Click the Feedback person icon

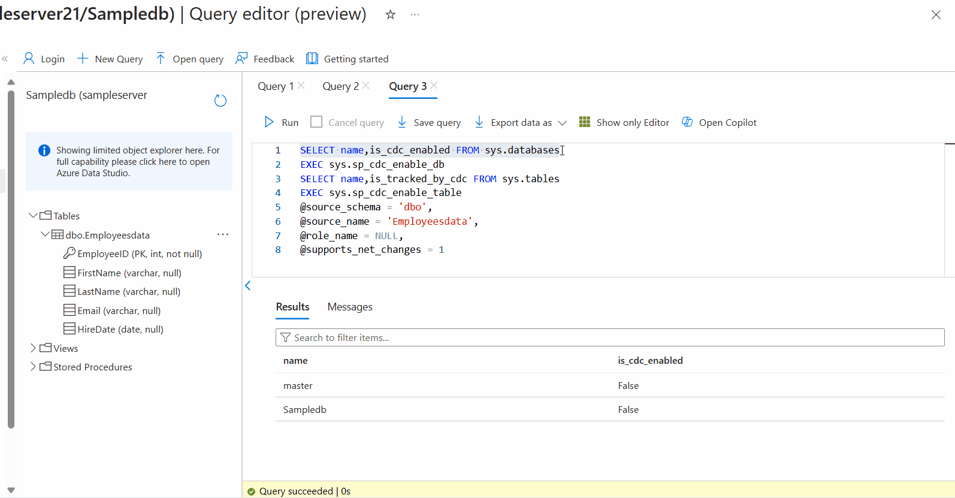(x=241, y=58)
